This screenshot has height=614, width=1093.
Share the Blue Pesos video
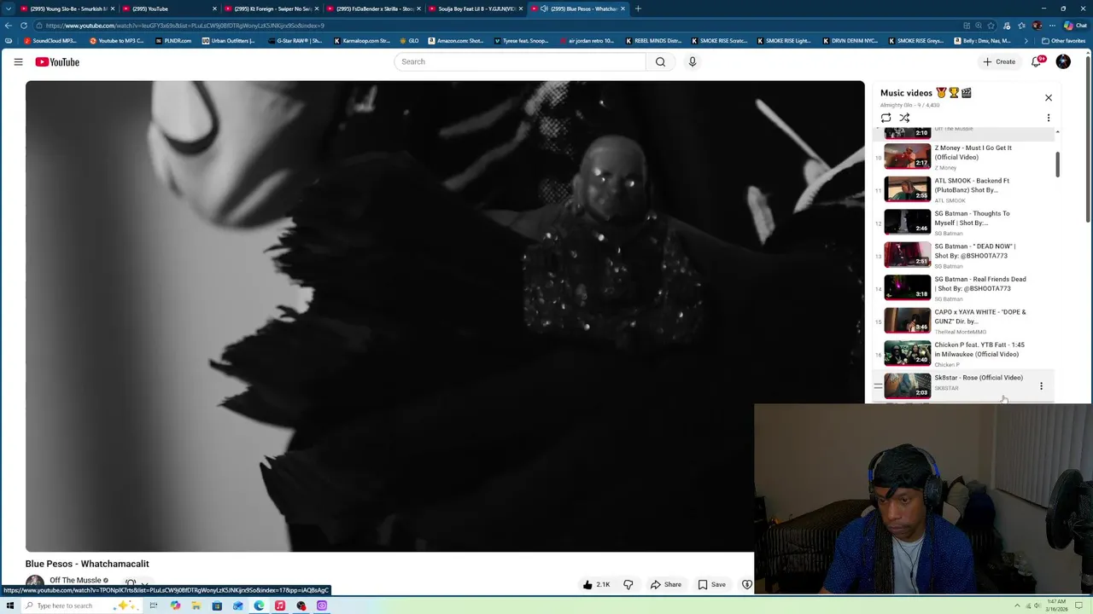(665, 585)
